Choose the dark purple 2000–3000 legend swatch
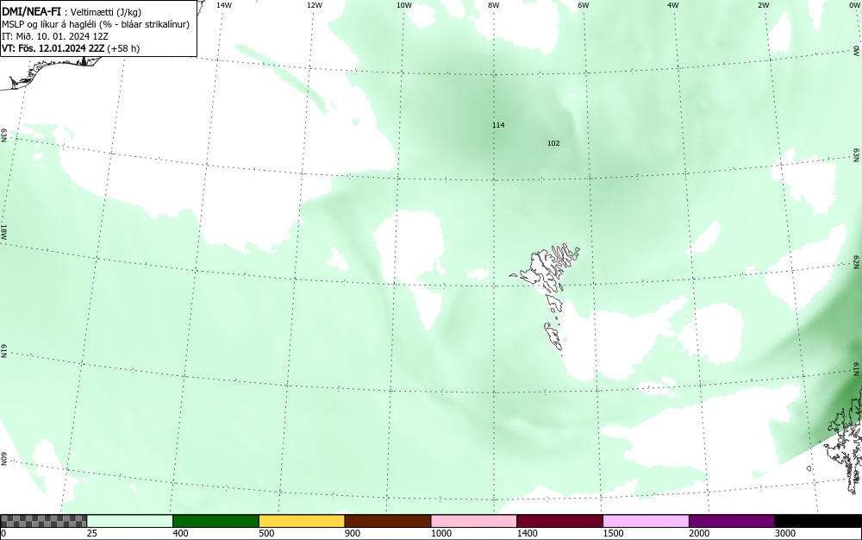The height and width of the screenshot is (540, 862). pos(732,521)
